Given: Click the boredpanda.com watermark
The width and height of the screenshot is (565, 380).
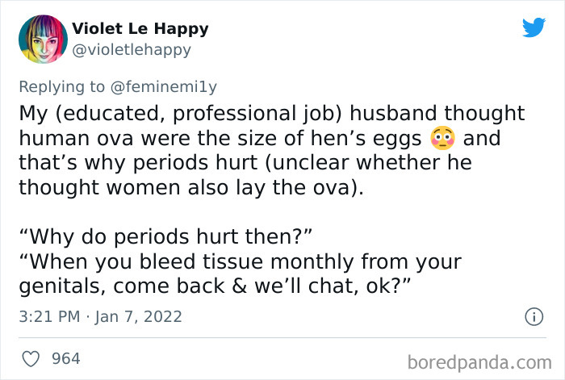Looking at the screenshot, I should coord(478,359).
